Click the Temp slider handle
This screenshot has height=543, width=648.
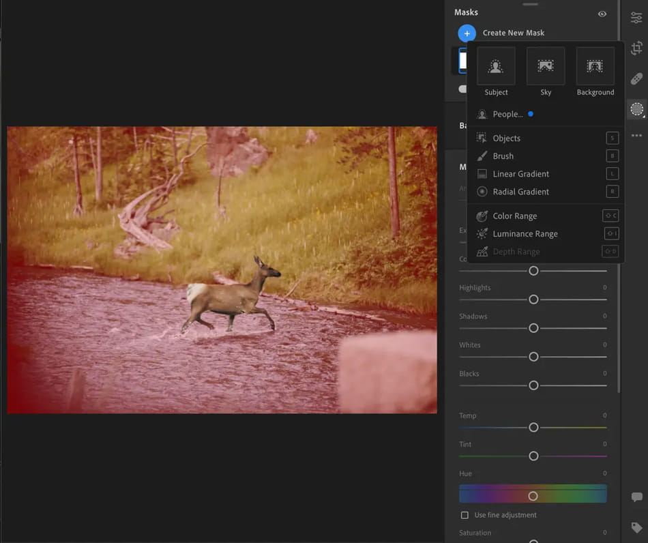(x=533, y=427)
